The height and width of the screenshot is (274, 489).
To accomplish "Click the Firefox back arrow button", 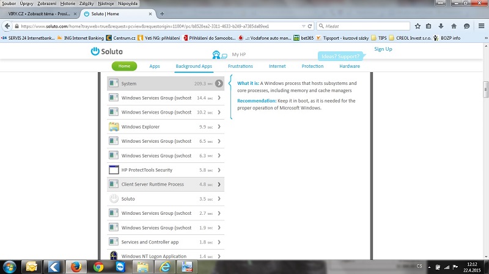I will click(x=7, y=26).
